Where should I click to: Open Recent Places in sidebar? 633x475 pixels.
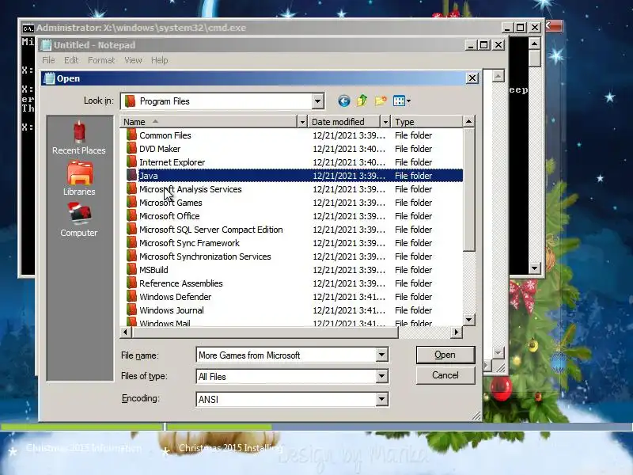point(79,138)
